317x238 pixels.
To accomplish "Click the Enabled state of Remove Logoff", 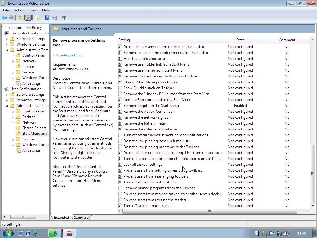I will [x=240, y=106].
